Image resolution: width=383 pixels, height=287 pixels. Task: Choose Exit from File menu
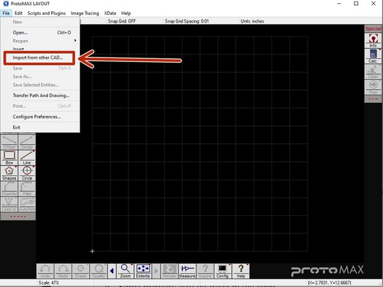[x=40, y=127]
